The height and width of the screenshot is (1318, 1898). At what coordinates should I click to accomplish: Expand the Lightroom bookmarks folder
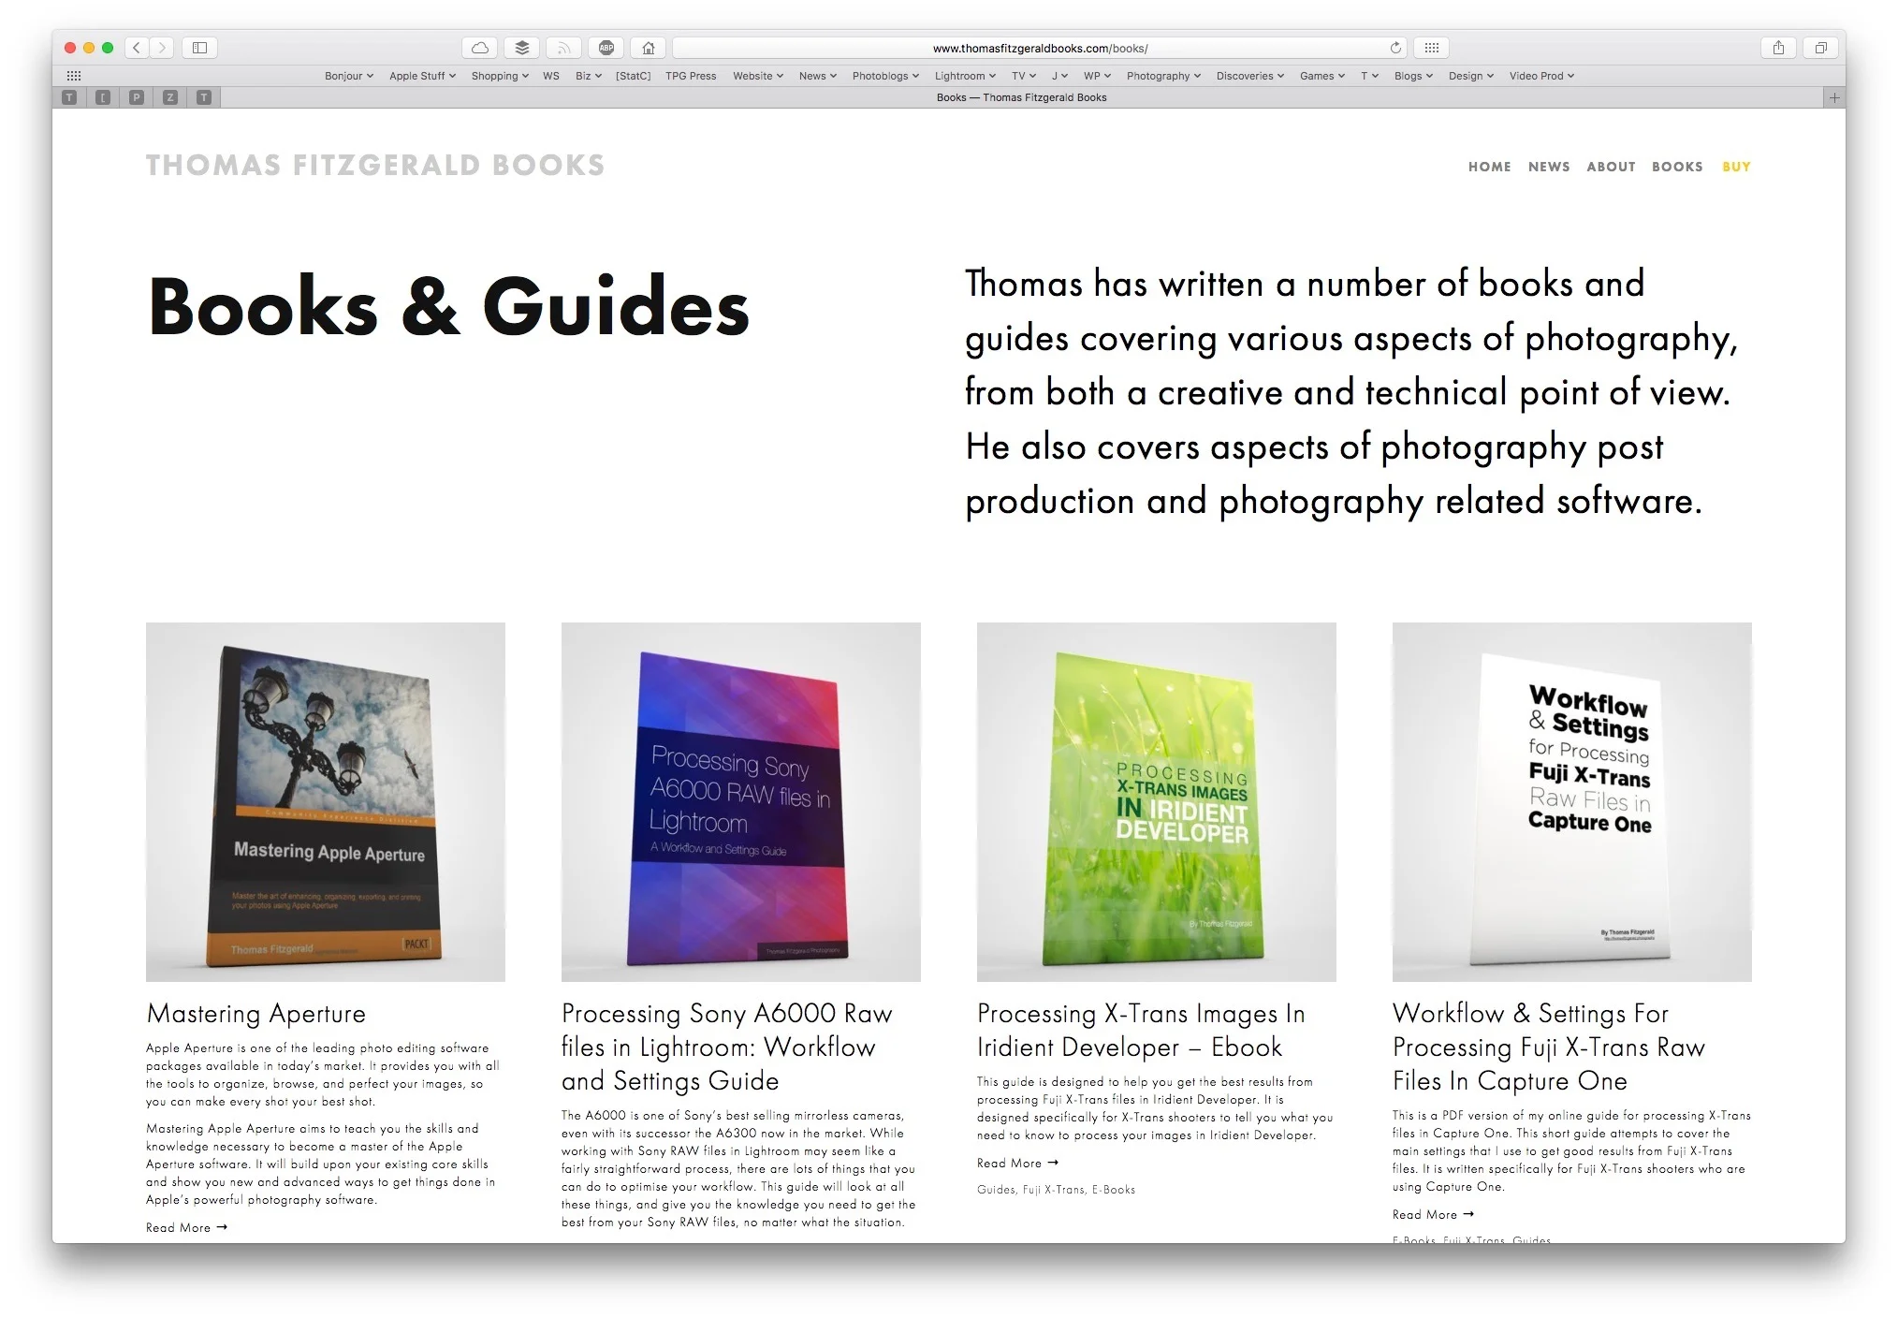(964, 76)
